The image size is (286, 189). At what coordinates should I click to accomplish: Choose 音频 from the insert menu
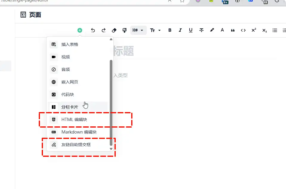pos(78,69)
